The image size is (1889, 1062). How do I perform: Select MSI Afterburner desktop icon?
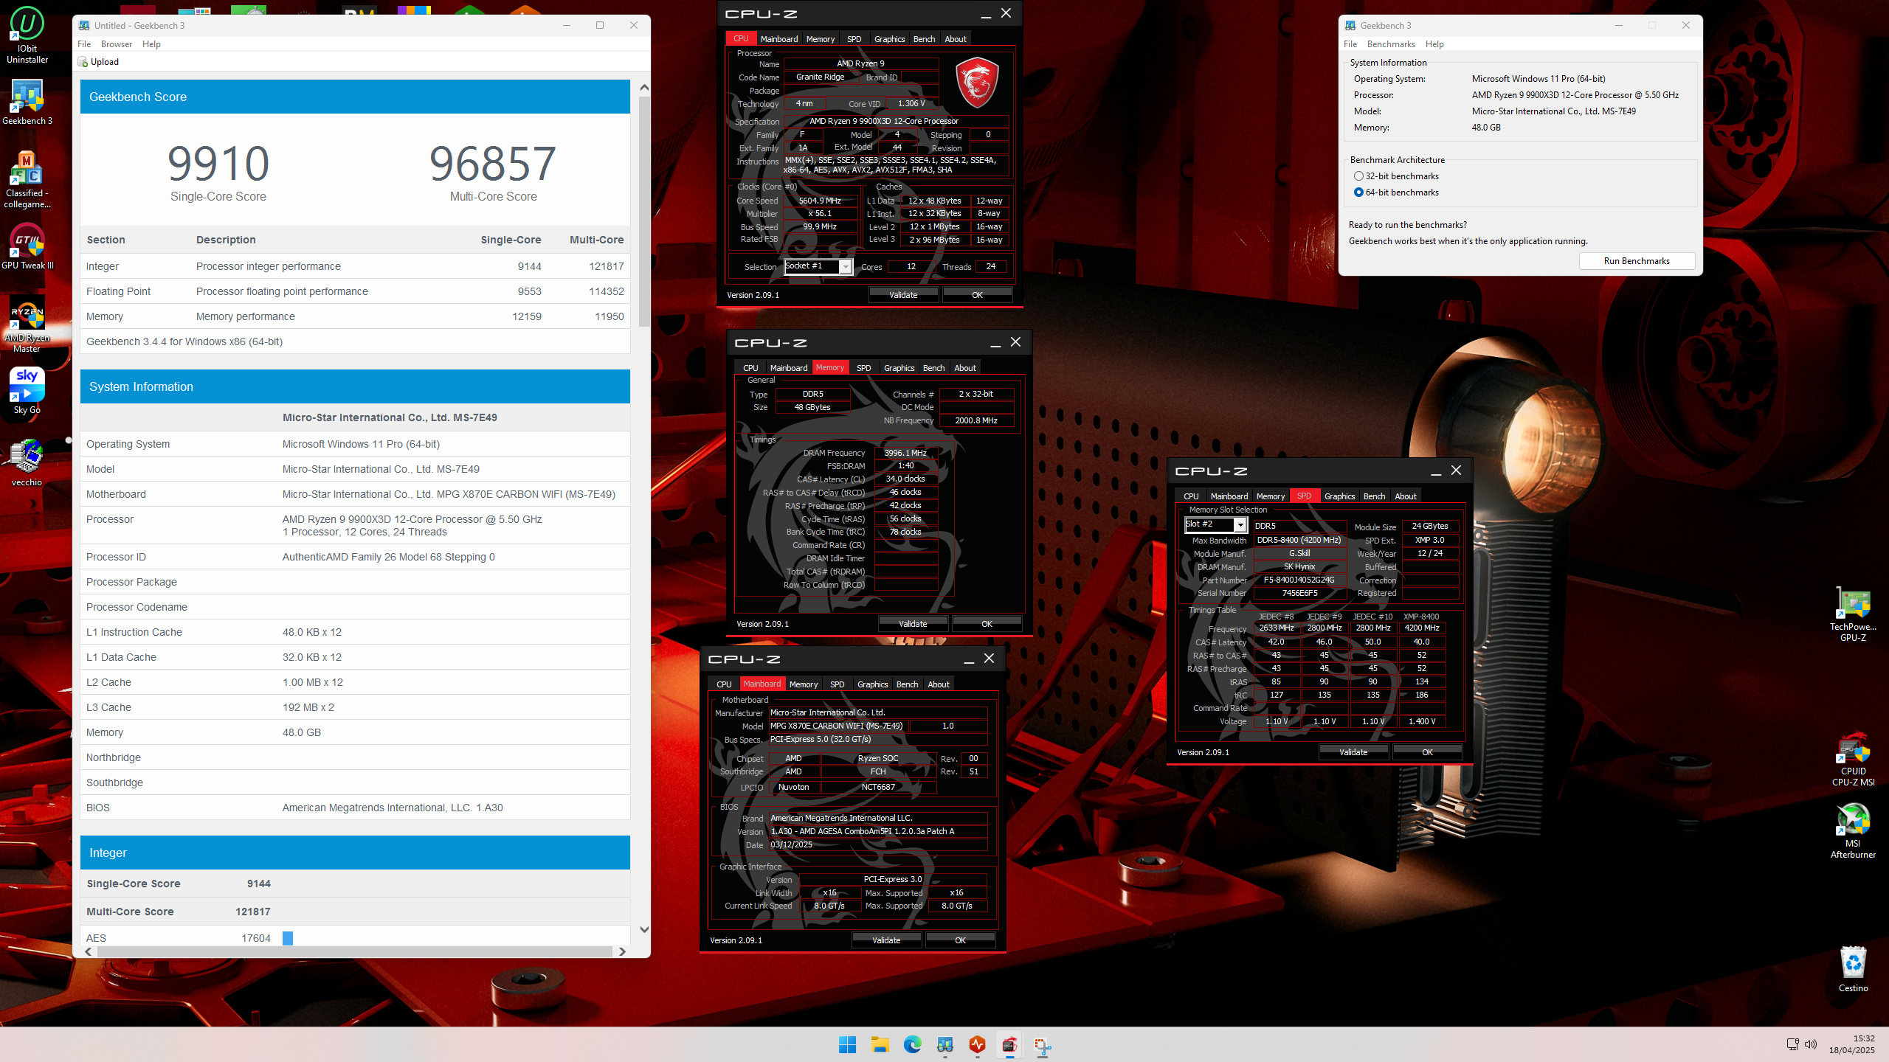tap(1853, 831)
